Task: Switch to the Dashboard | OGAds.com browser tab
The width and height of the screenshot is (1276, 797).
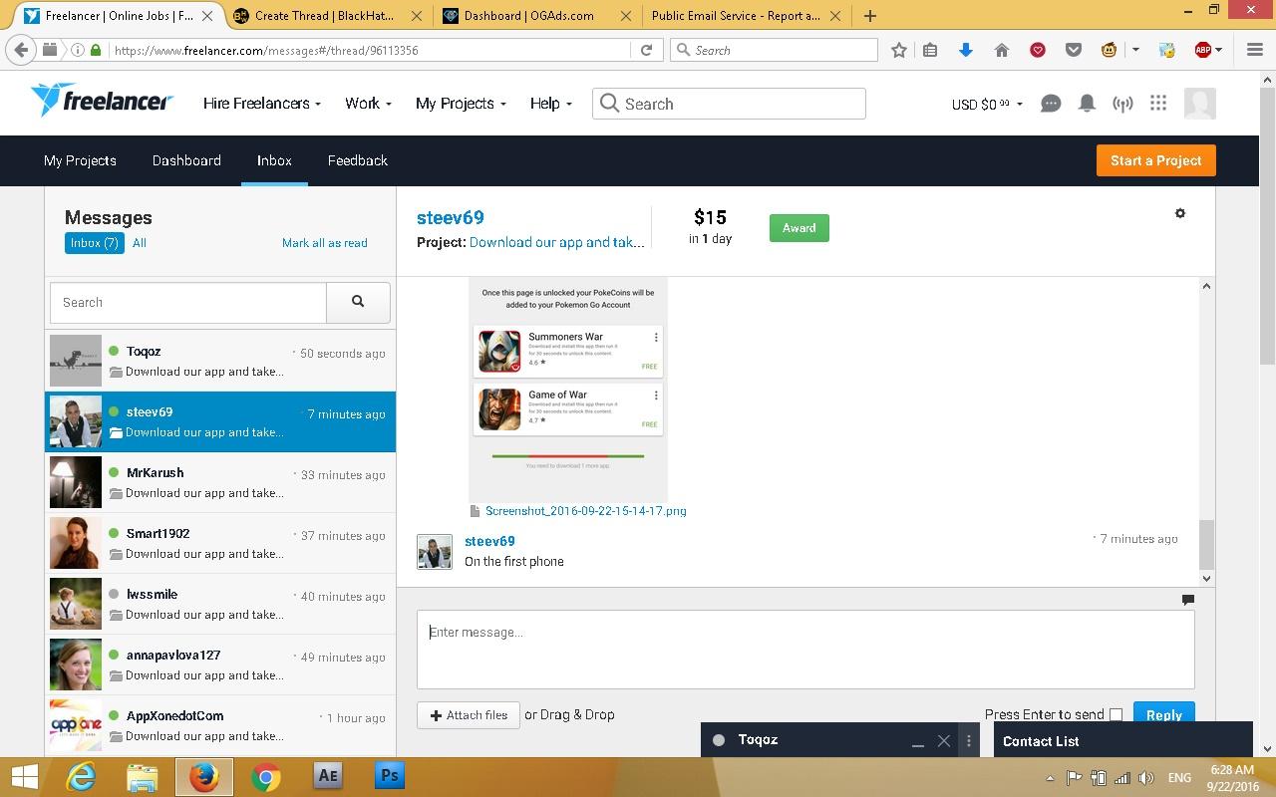Action: pyautogui.click(x=528, y=16)
